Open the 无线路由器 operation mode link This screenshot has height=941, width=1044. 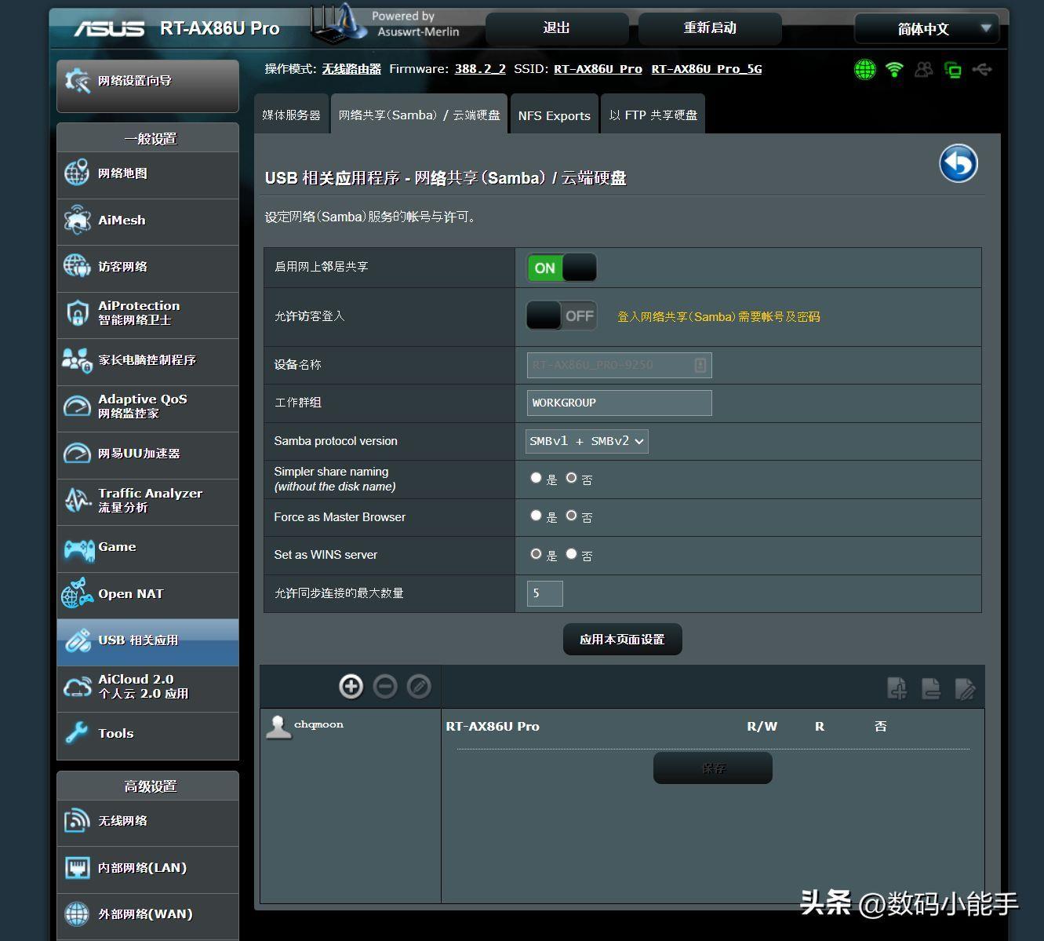point(351,69)
